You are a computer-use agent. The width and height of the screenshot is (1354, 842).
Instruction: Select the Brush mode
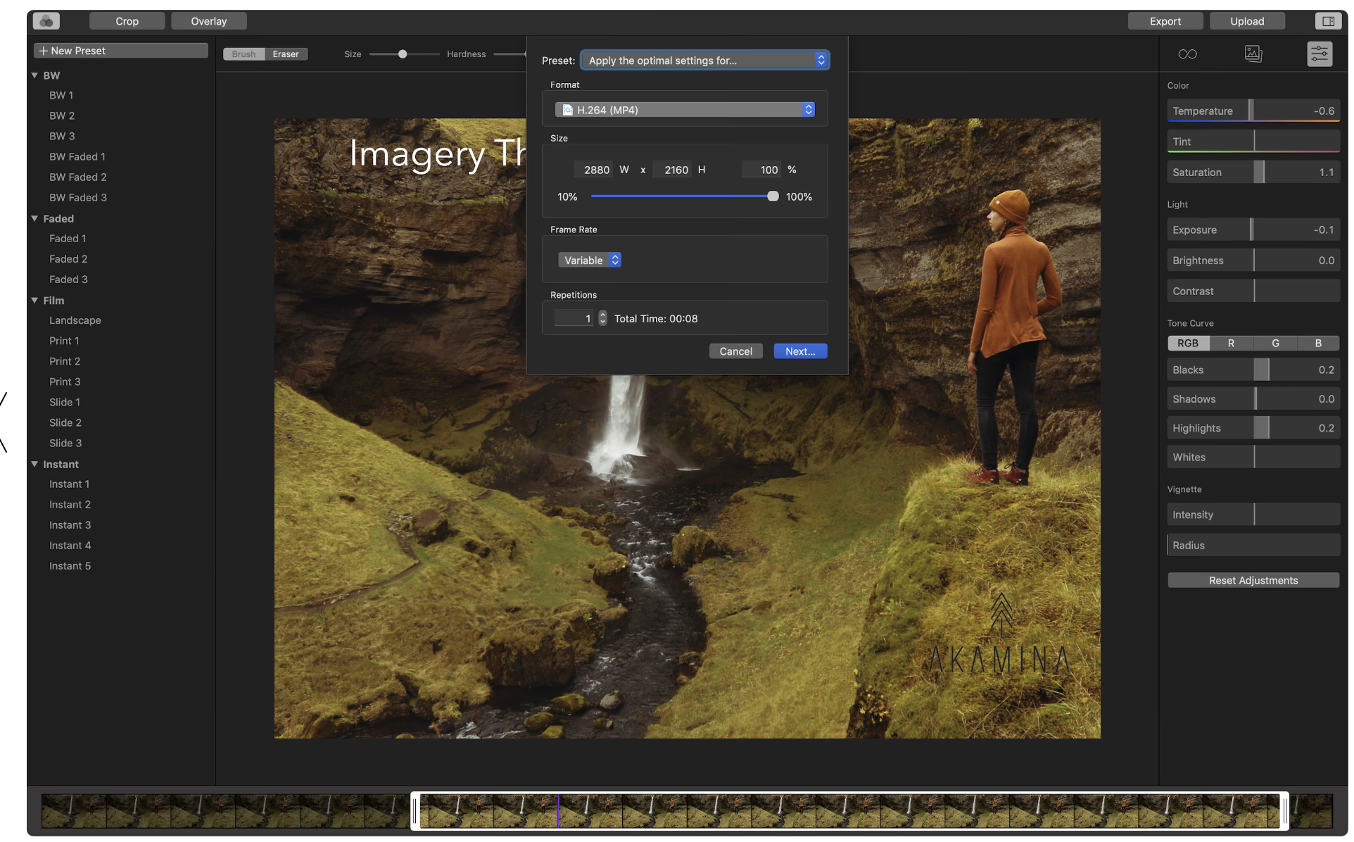(243, 54)
